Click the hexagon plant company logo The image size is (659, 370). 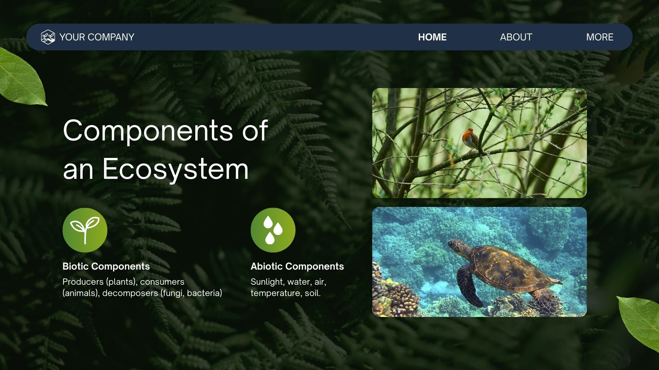coord(48,37)
